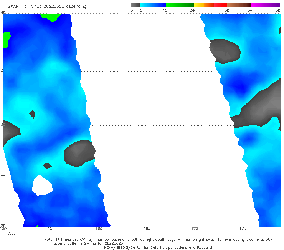
Task: Click the white data gap in the left swath
Action: [42, 185]
